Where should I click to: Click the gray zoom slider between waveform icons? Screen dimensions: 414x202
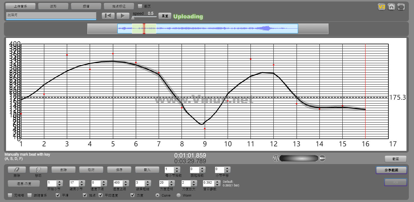(x=299, y=158)
